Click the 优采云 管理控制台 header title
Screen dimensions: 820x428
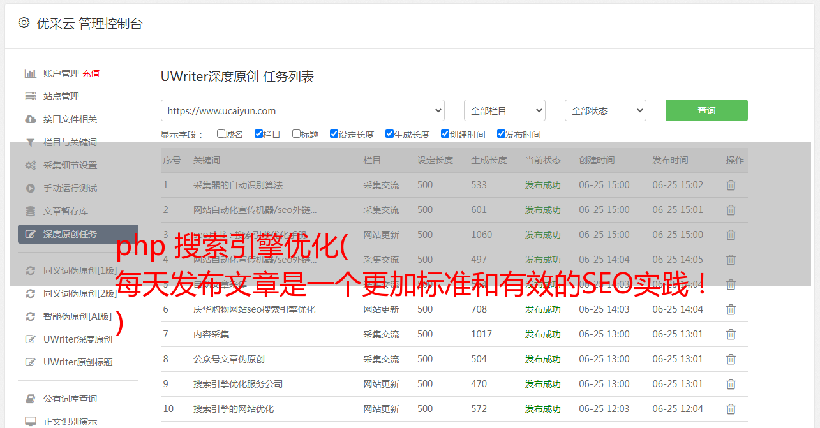[90, 24]
